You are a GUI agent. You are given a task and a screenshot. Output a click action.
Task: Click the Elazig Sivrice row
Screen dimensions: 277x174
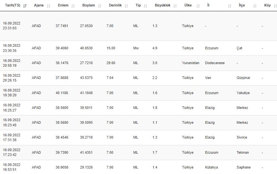click(138, 137)
